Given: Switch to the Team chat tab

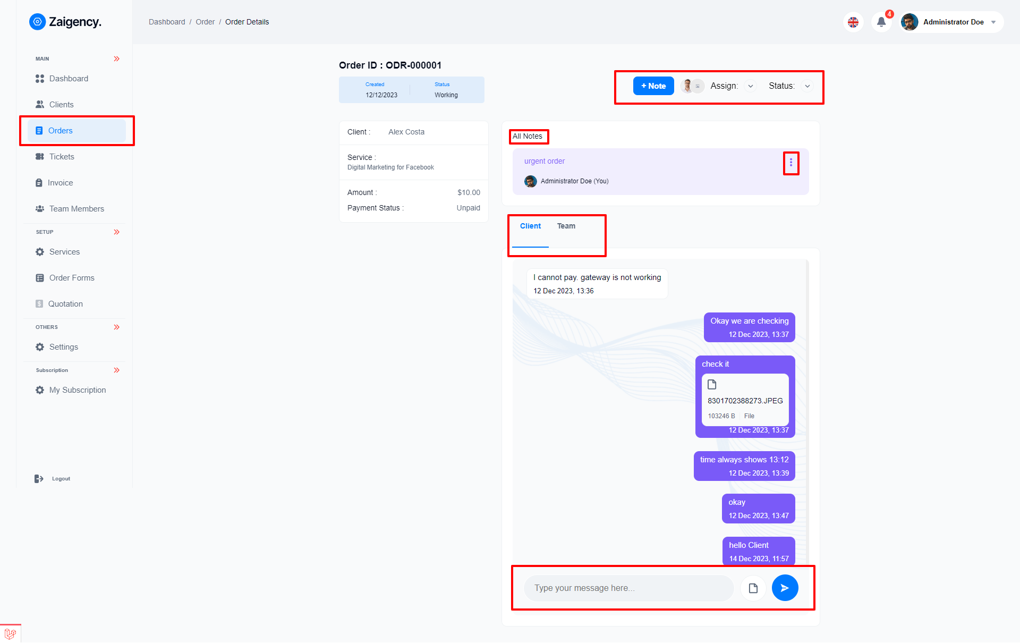Looking at the screenshot, I should [566, 226].
